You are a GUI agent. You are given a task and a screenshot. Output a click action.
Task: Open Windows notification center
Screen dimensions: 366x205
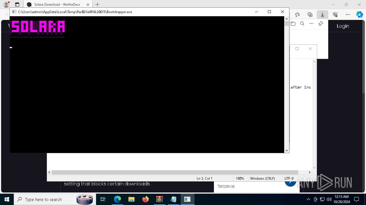357,199
